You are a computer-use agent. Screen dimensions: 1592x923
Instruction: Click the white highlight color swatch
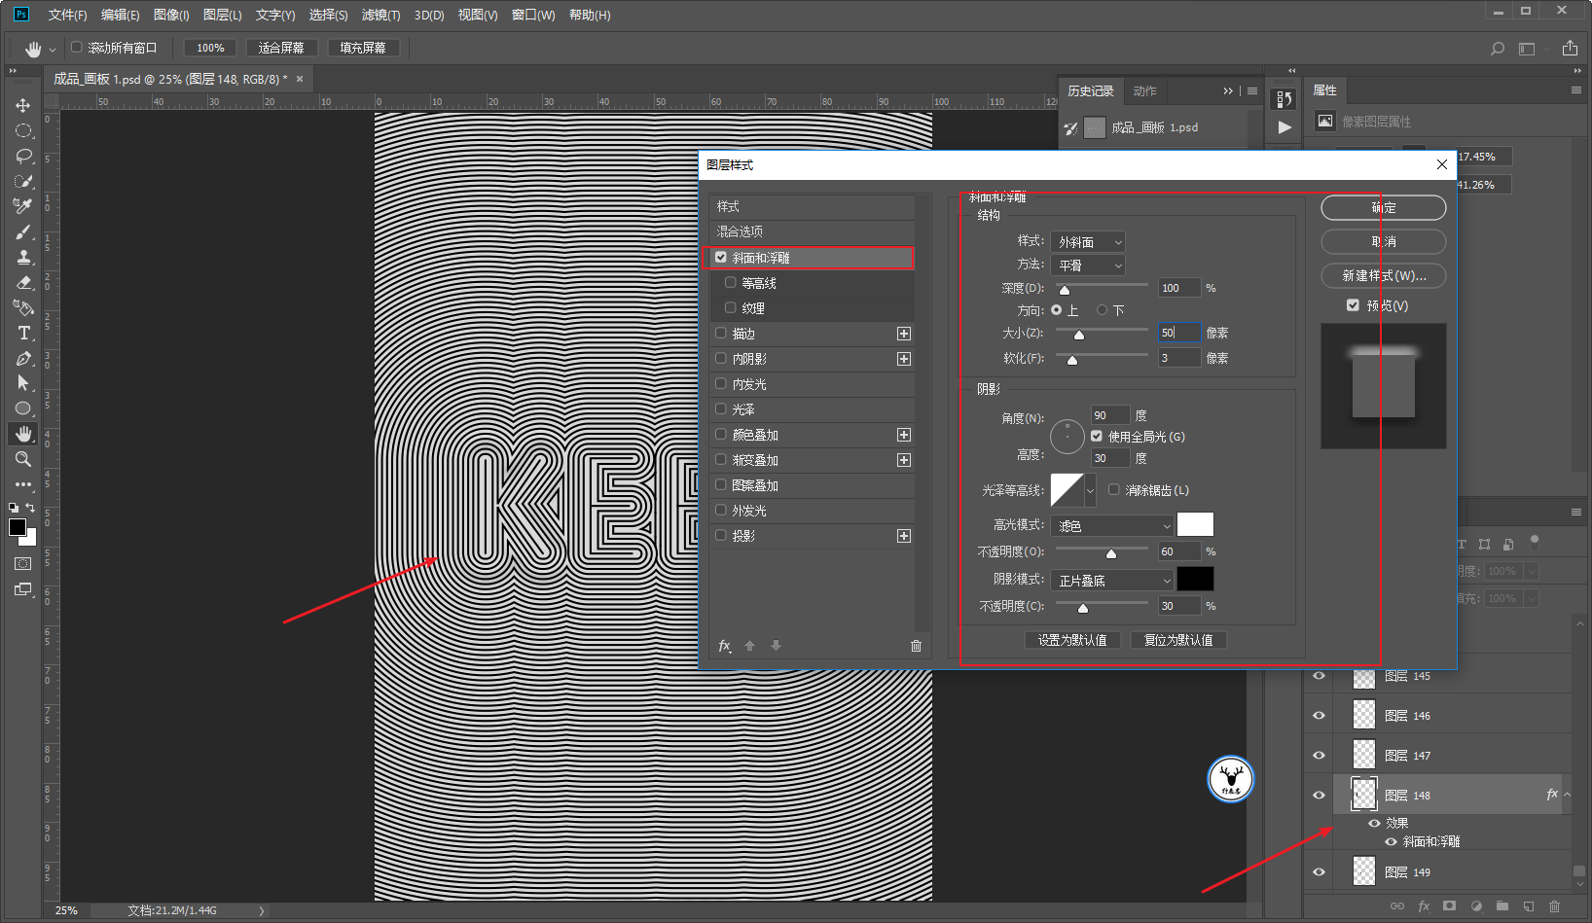1196,525
